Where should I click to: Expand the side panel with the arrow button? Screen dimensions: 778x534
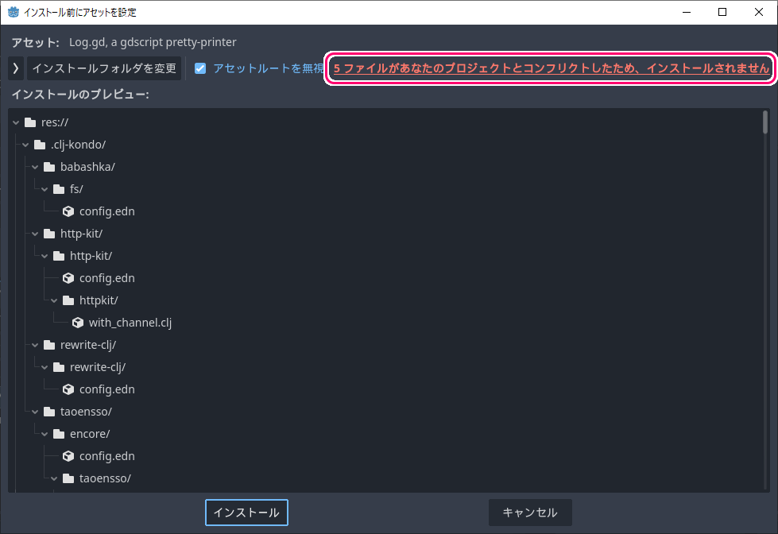pyautogui.click(x=16, y=68)
